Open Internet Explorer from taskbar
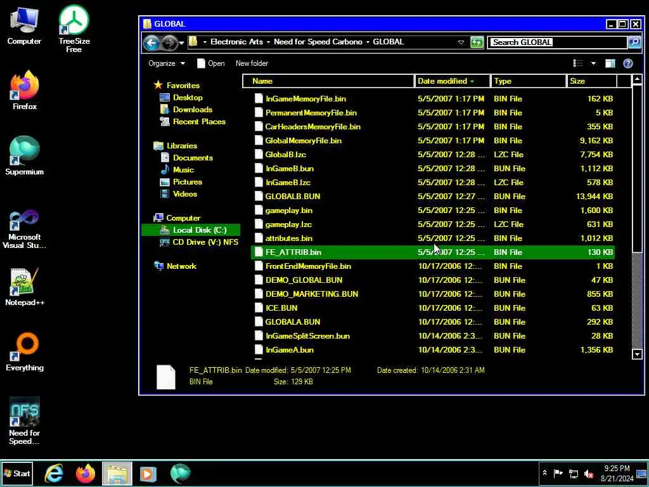Image resolution: width=649 pixels, height=487 pixels. [x=54, y=473]
